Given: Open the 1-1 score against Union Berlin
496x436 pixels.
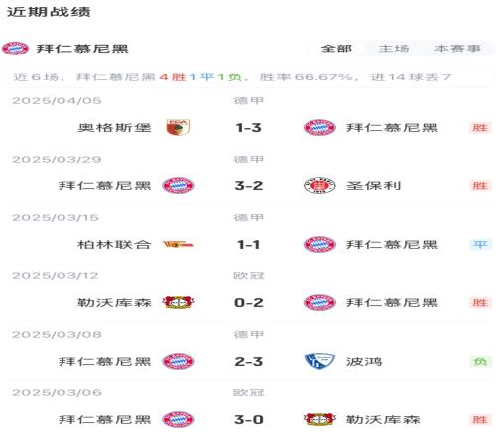Looking at the screenshot, I should click(249, 245).
